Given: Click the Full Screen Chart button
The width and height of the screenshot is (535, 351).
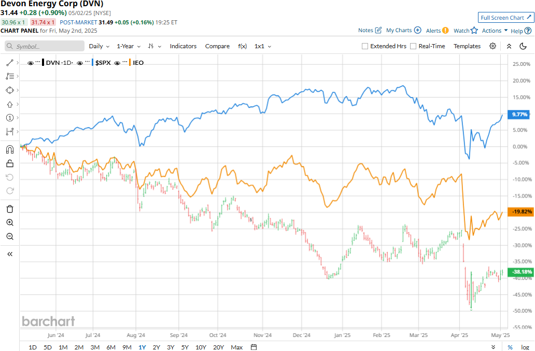Looking at the screenshot, I should point(506,18).
